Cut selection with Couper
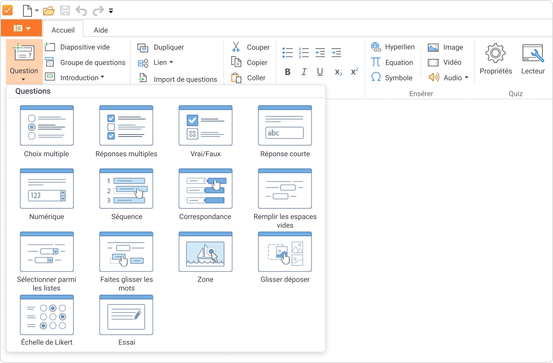Image resolution: width=553 pixels, height=363 pixels. (x=250, y=47)
